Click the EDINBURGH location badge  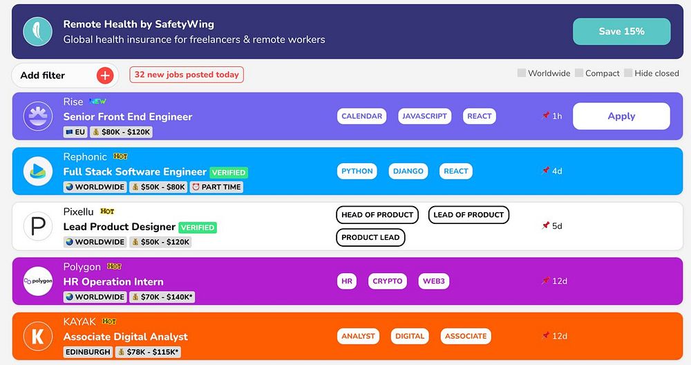tap(88, 352)
